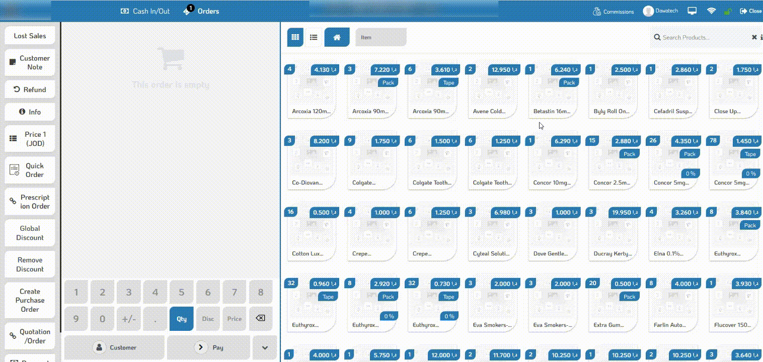Close the POS session
Viewport: 763px width, 362px height.
tap(751, 11)
